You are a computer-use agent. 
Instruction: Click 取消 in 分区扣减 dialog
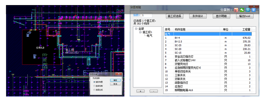[115, 84]
